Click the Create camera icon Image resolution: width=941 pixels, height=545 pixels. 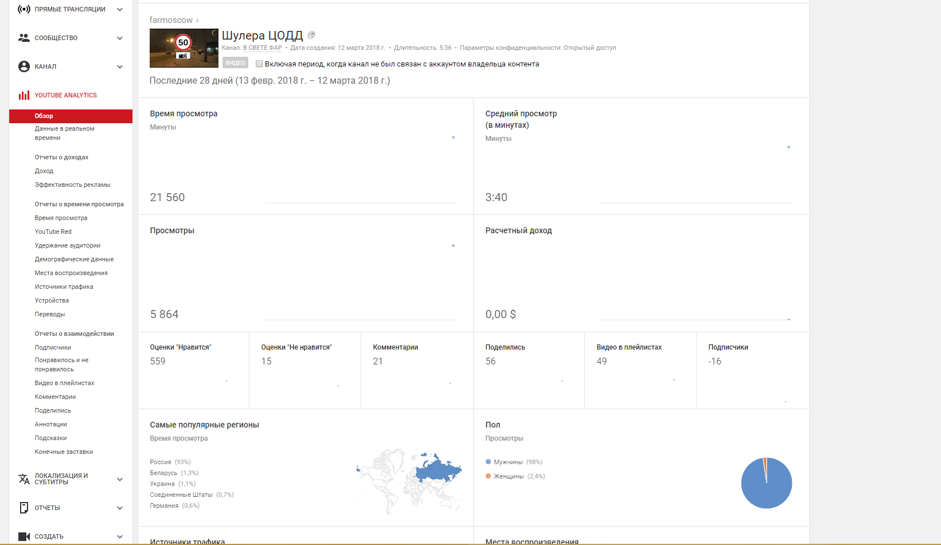(x=24, y=536)
